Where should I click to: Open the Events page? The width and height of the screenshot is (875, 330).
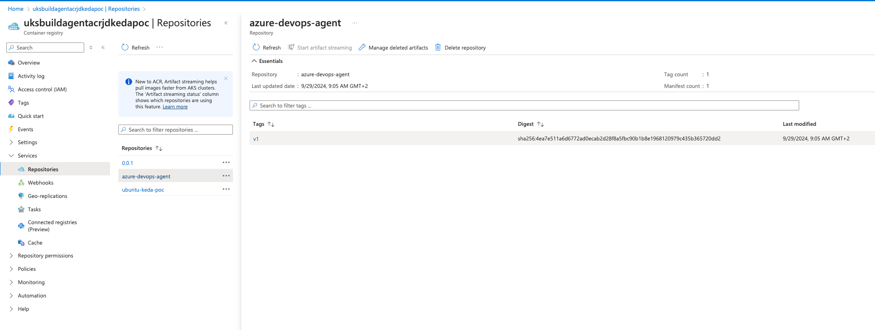tap(25, 130)
